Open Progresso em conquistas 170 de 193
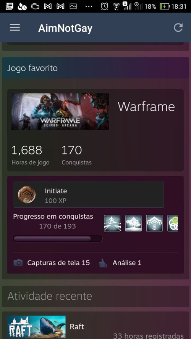The width and height of the screenshot is (191, 339). 53,221
